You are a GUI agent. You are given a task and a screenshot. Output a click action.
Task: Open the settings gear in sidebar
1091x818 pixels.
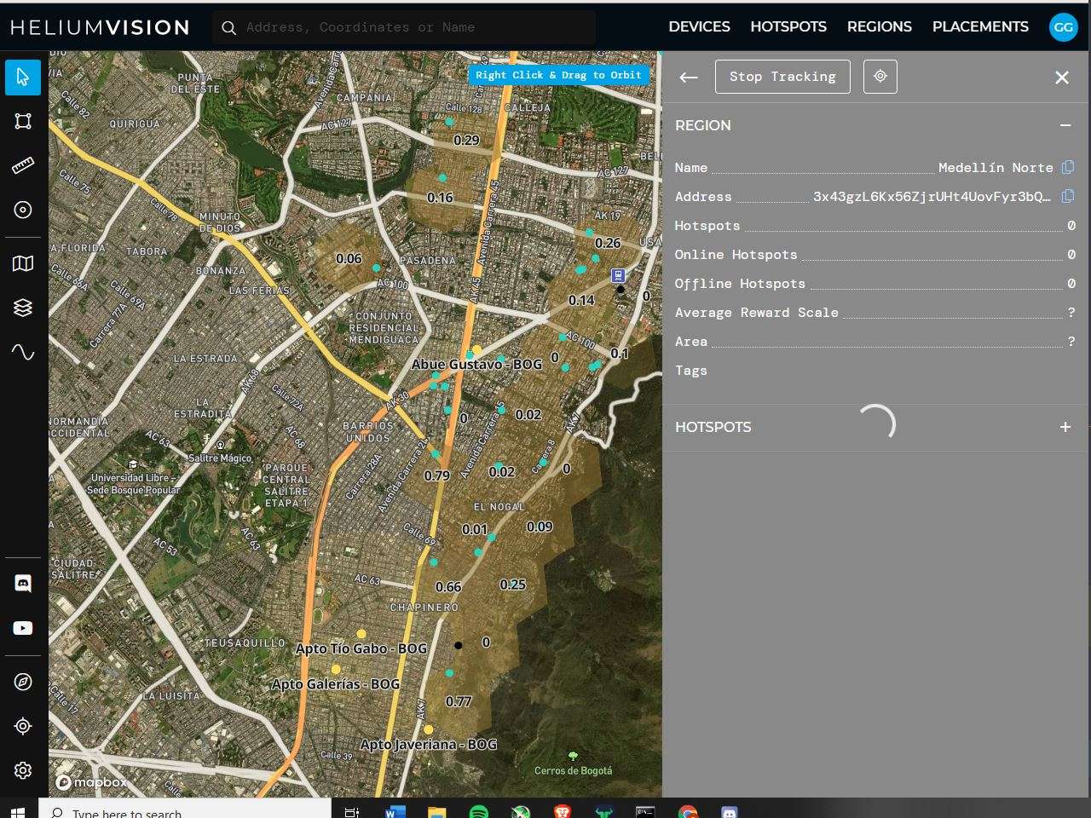23,770
